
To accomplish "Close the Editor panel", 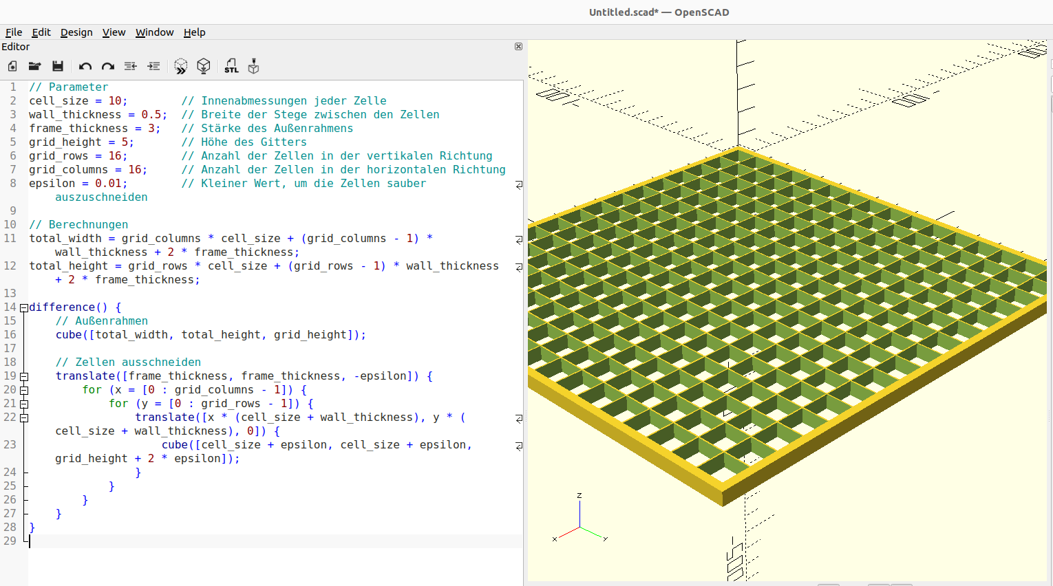I will pos(518,46).
